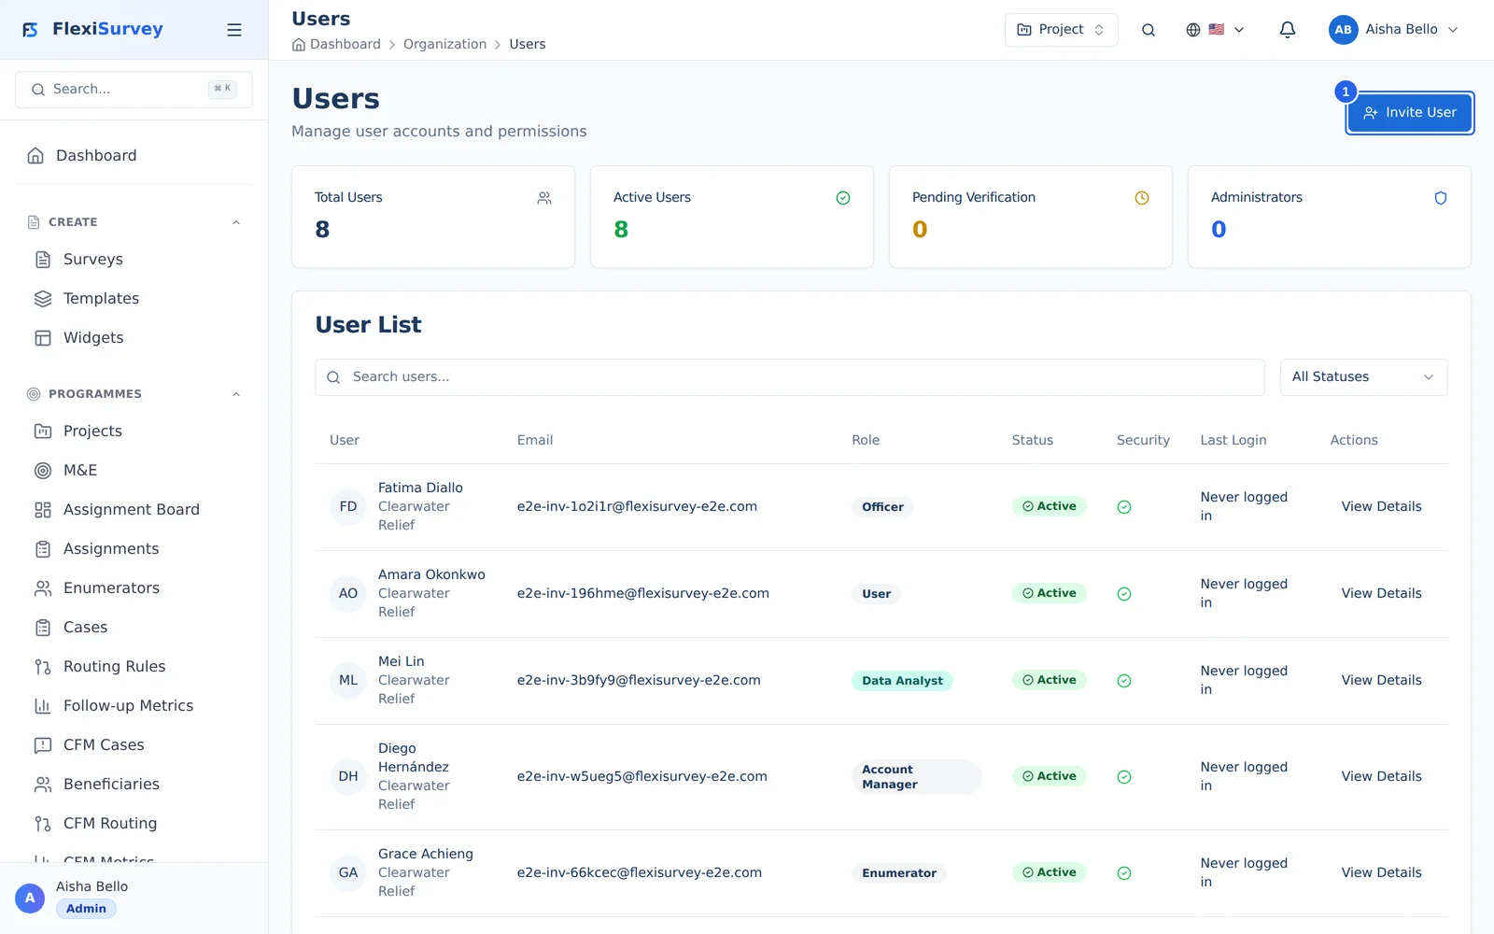Click the CFM Routing branch icon
The width and height of the screenshot is (1494, 934).
43,824
